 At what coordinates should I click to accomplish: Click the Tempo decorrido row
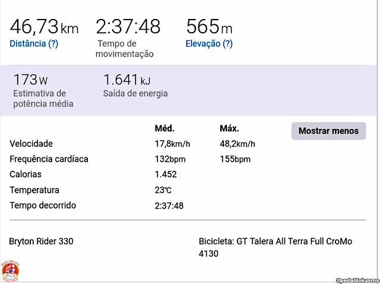(43, 206)
